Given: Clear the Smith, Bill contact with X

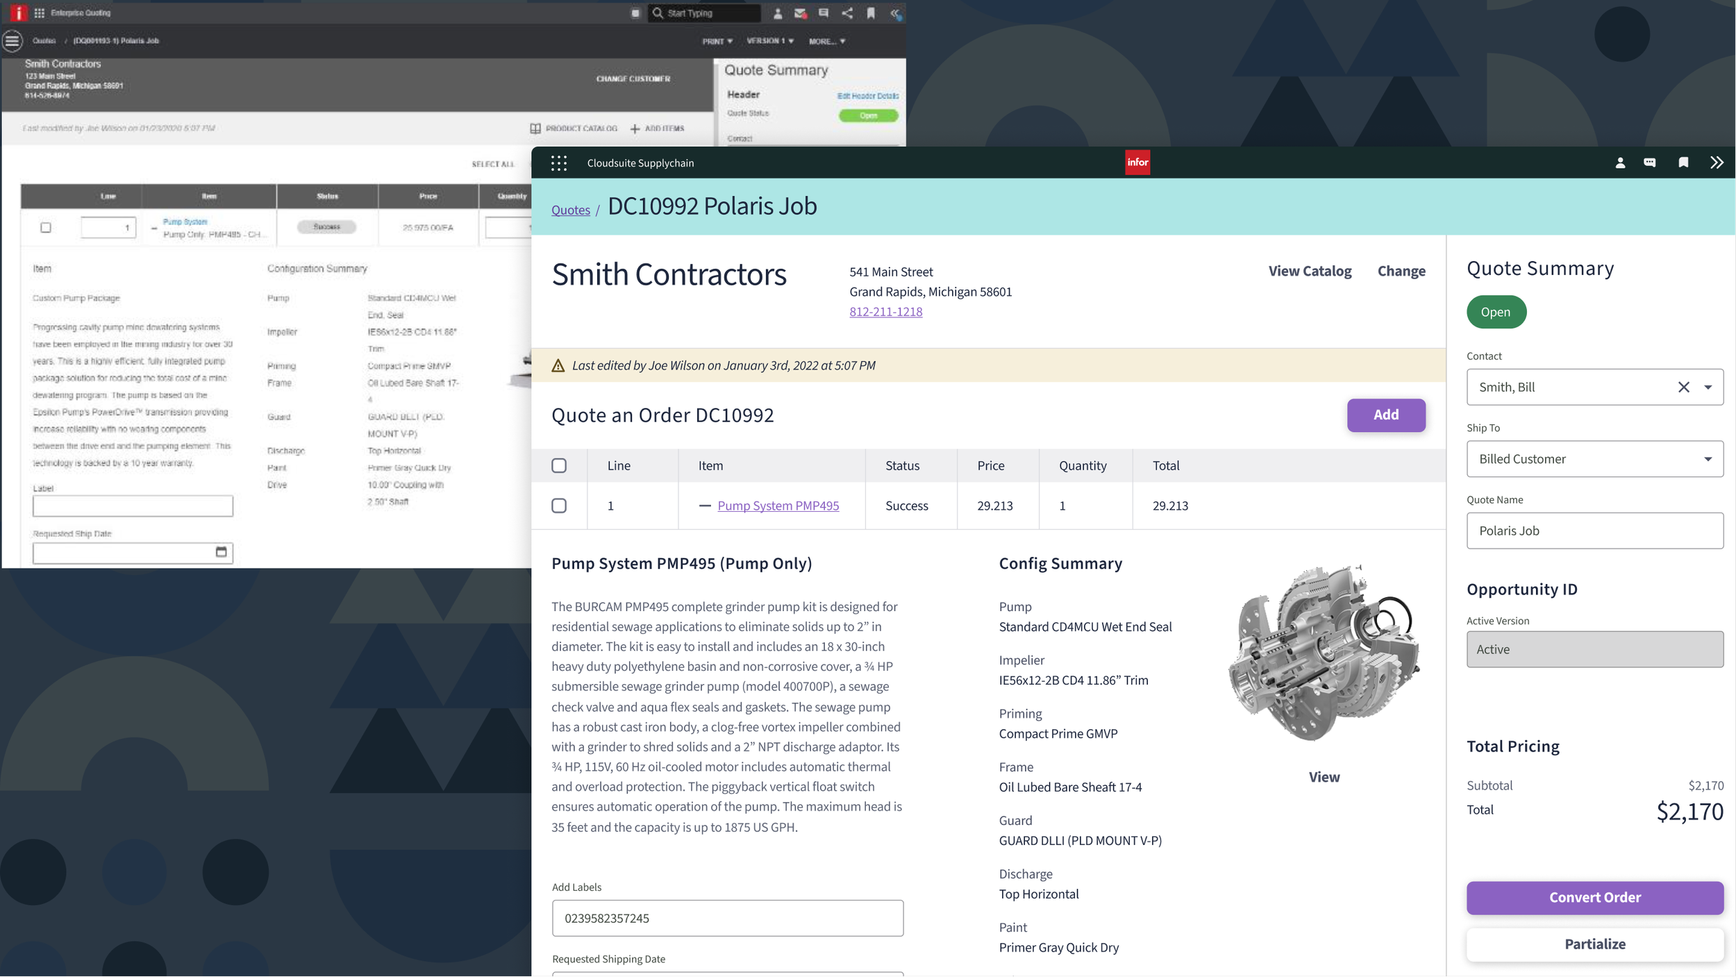Looking at the screenshot, I should (1684, 387).
